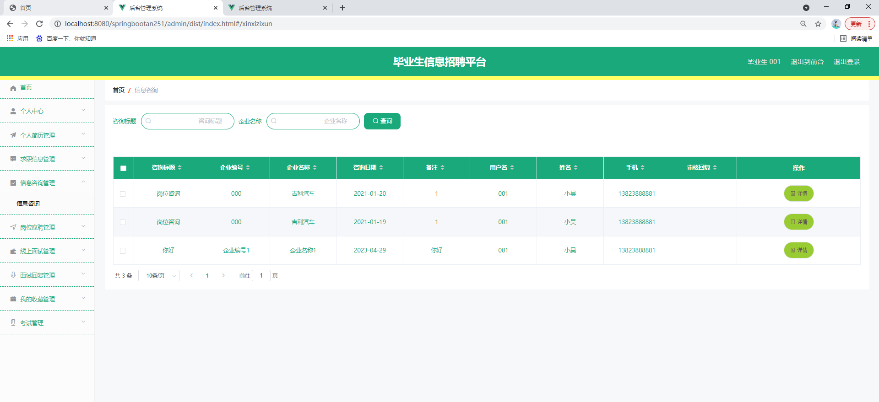Expand 求职信息管理 menu chevron

pyautogui.click(x=83, y=158)
